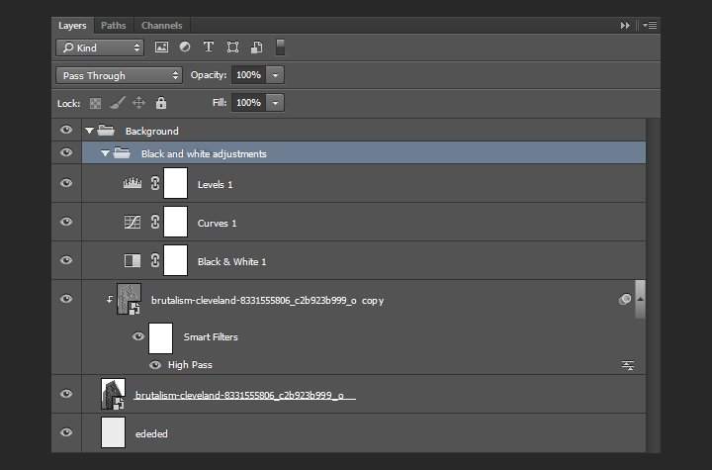This screenshot has width=712, height=470.
Task: Toggle the mask link on Black & White 1
Action: click(x=155, y=260)
